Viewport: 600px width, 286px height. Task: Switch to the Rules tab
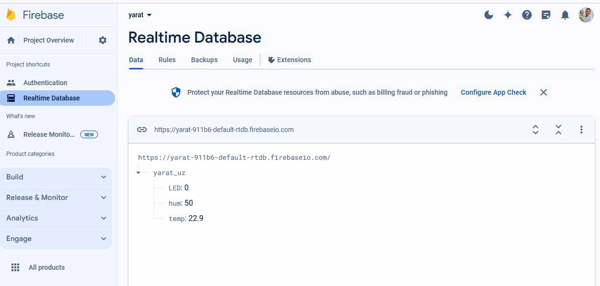[x=167, y=60]
